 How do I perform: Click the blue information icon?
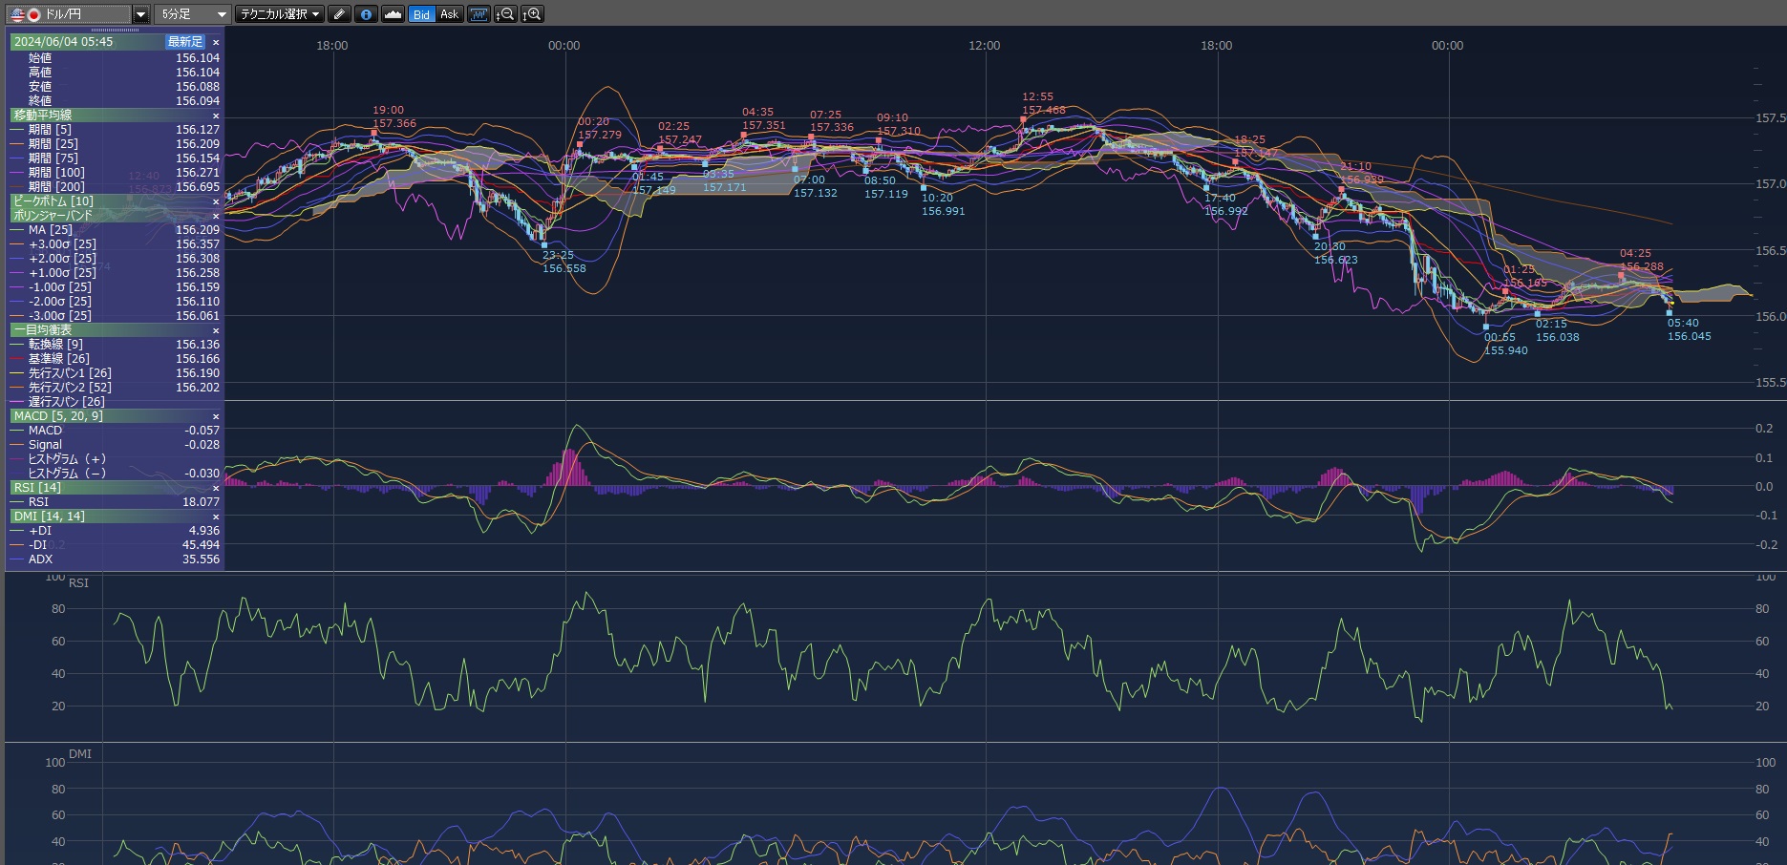coord(366,14)
